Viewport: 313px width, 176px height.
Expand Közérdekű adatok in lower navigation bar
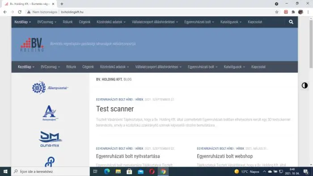point(114,67)
